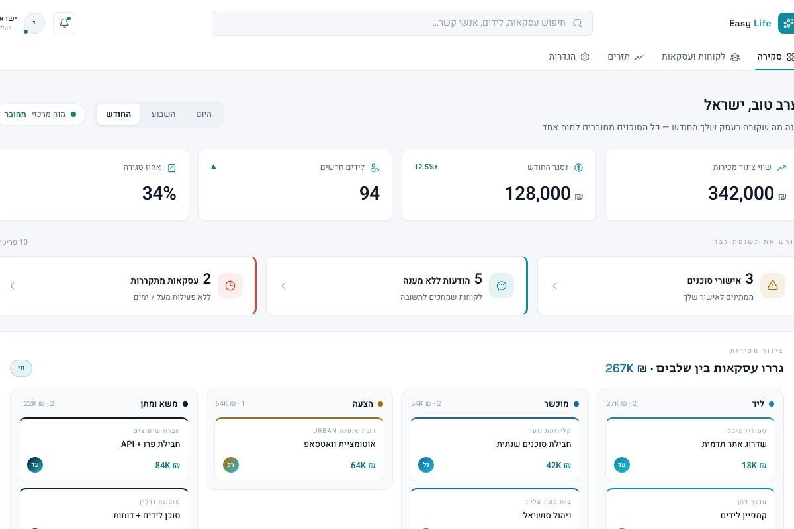Expand the הודעות ללא מענה chevron
Screen dimensions: 794x529
tap(283, 286)
